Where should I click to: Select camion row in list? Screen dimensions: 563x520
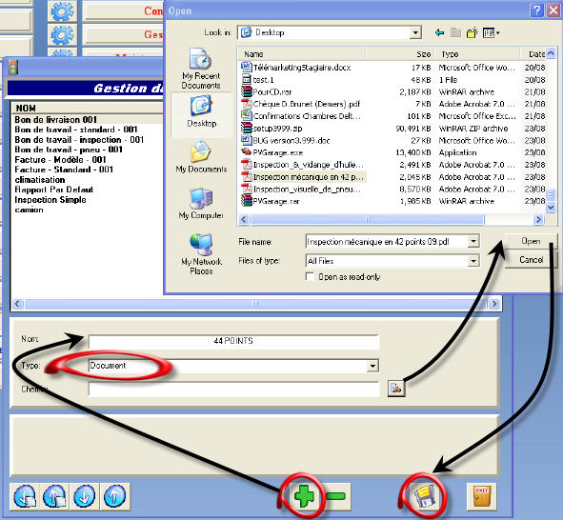tap(29, 210)
